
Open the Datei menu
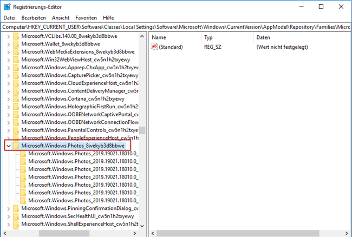(9, 18)
